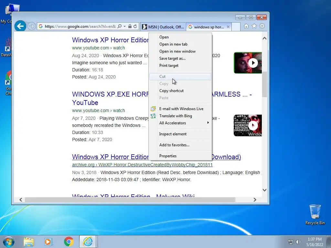This screenshot has width=331, height=248.
Task: Open the Malware Wiki result link
Action: click(133, 195)
